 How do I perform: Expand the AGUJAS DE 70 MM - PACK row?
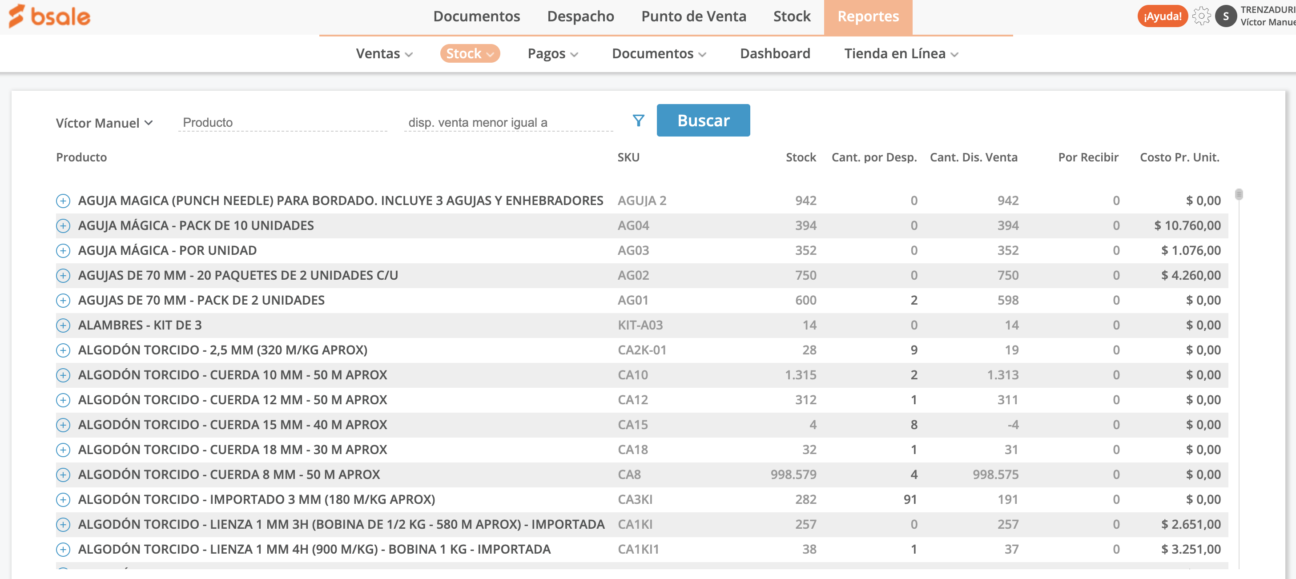pyautogui.click(x=63, y=300)
